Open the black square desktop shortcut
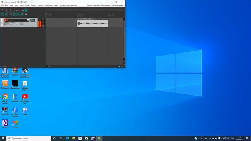The height and width of the screenshot is (141, 251). click(15, 84)
